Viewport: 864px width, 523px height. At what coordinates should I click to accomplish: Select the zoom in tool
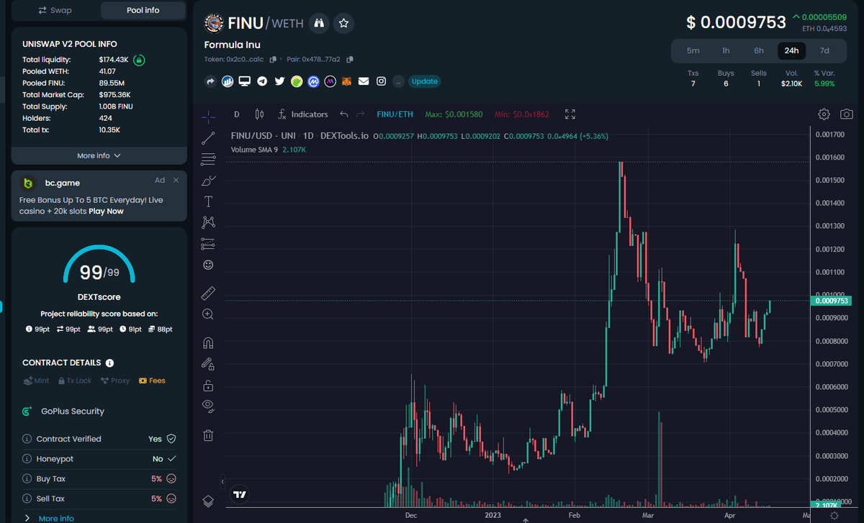pyautogui.click(x=208, y=314)
